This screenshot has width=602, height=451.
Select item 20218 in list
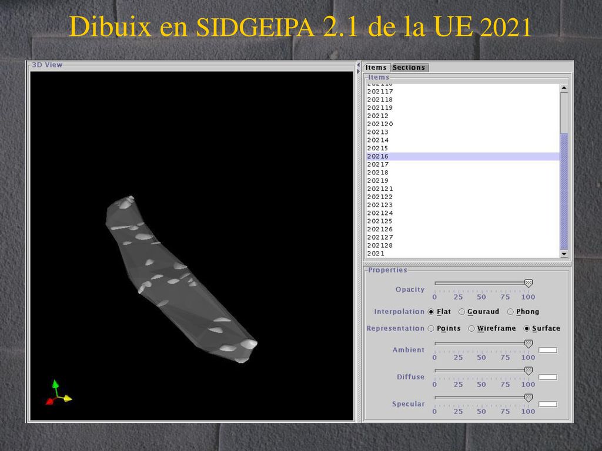pyautogui.click(x=463, y=173)
